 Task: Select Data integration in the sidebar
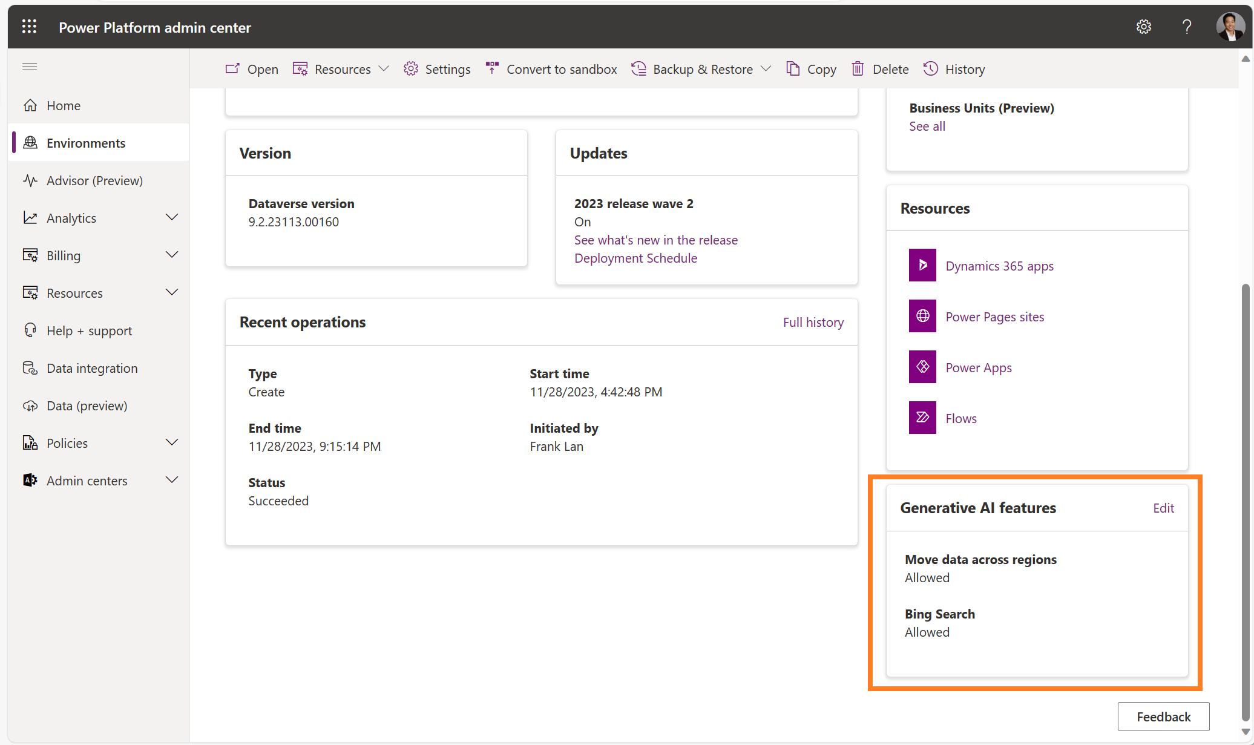[92, 368]
